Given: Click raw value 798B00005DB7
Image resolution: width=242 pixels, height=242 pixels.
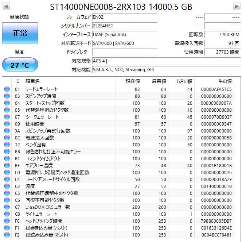Looking at the screenshot, I should (x=216, y=221).
